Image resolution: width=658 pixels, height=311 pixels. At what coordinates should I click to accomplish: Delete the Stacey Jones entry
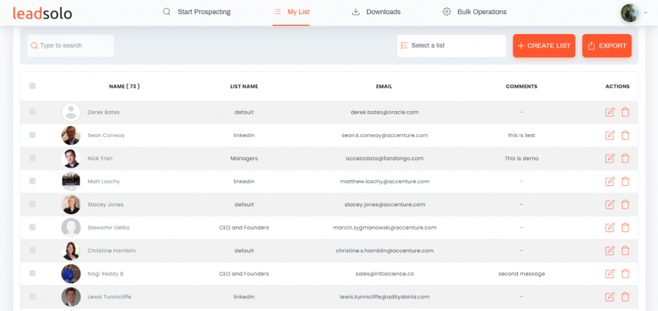tap(625, 204)
